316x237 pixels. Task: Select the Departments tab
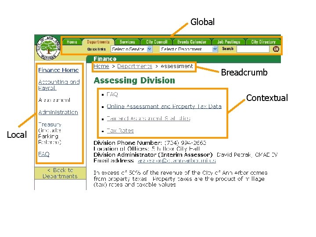click(x=98, y=42)
